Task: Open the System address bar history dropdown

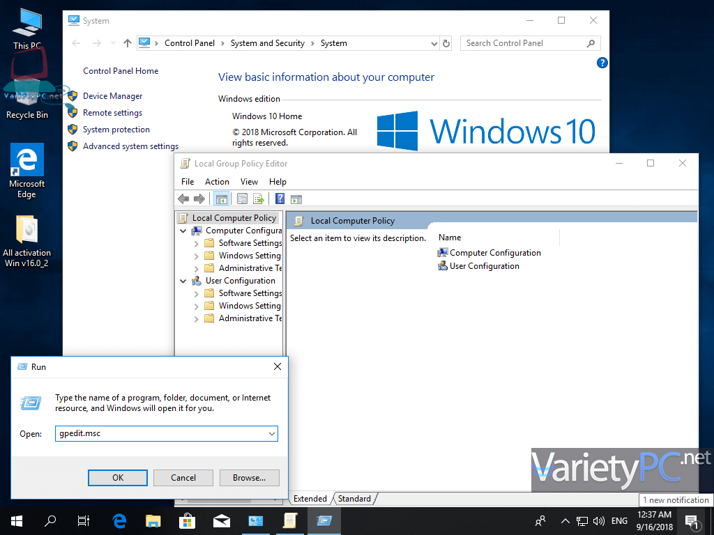Action: pos(434,44)
